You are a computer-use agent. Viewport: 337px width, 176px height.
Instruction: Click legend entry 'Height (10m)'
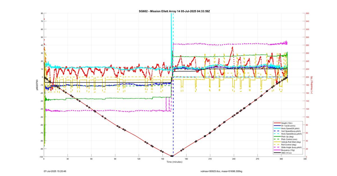(287, 123)
